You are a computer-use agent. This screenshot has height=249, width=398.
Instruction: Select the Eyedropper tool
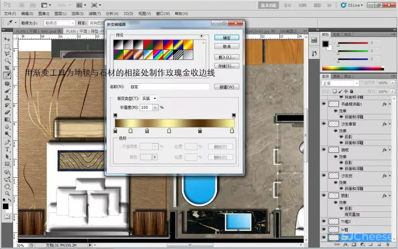[7, 75]
